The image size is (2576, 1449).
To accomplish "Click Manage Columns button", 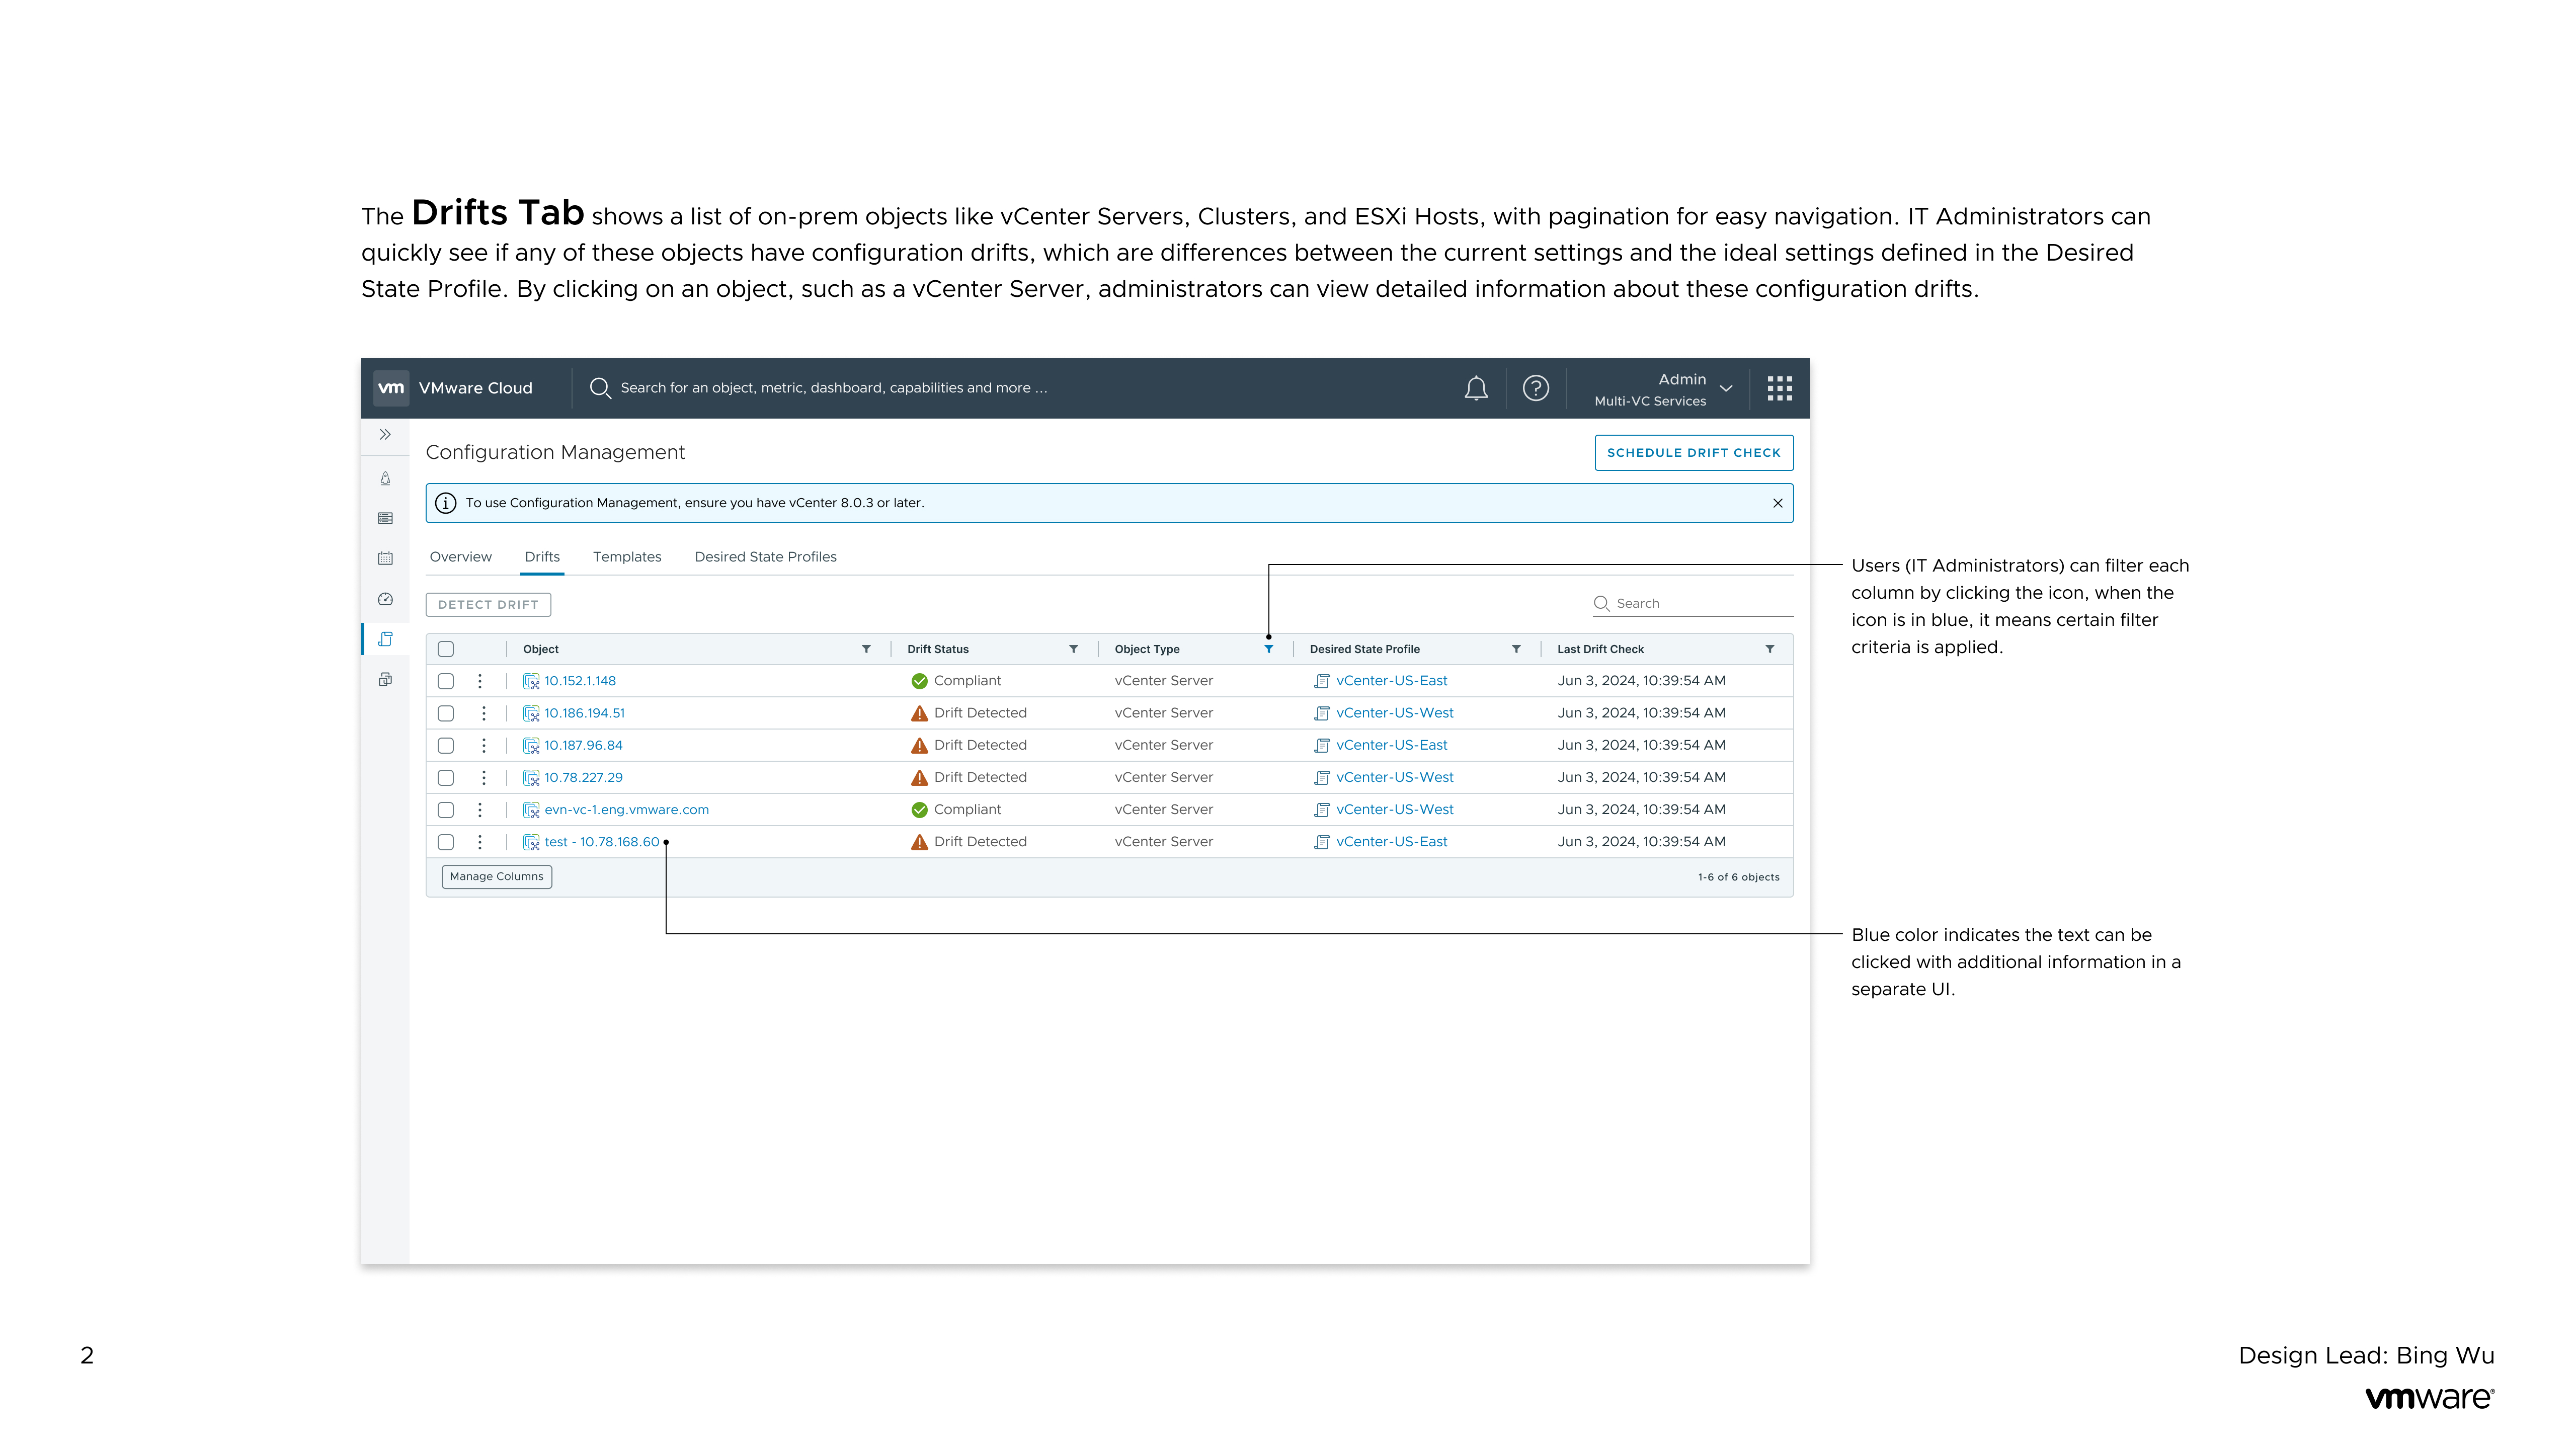I will 496,877.
